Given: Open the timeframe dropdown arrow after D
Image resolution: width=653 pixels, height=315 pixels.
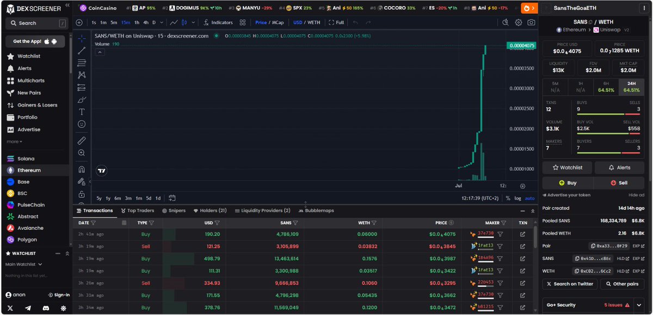Looking at the screenshot, I should [x=162, y=22].
